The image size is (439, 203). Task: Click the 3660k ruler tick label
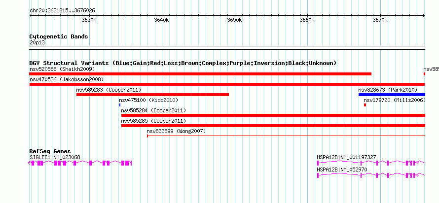307,20
